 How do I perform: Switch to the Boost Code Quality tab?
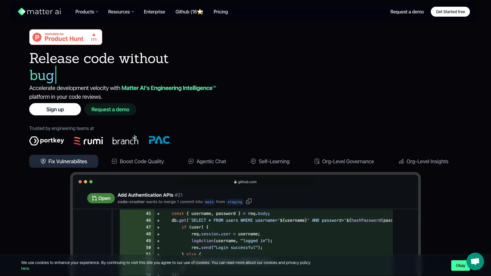pos(138,161)
